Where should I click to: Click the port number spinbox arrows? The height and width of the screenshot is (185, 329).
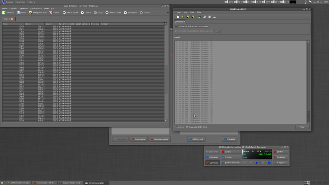click(218, 31)
